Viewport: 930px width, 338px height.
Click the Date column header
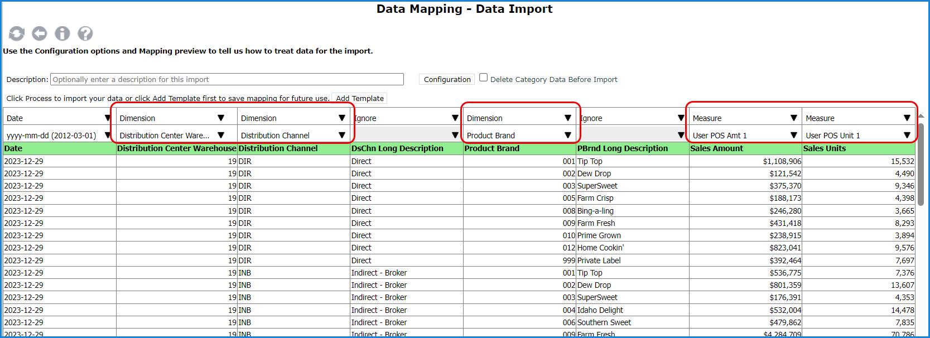click(59, 148)
